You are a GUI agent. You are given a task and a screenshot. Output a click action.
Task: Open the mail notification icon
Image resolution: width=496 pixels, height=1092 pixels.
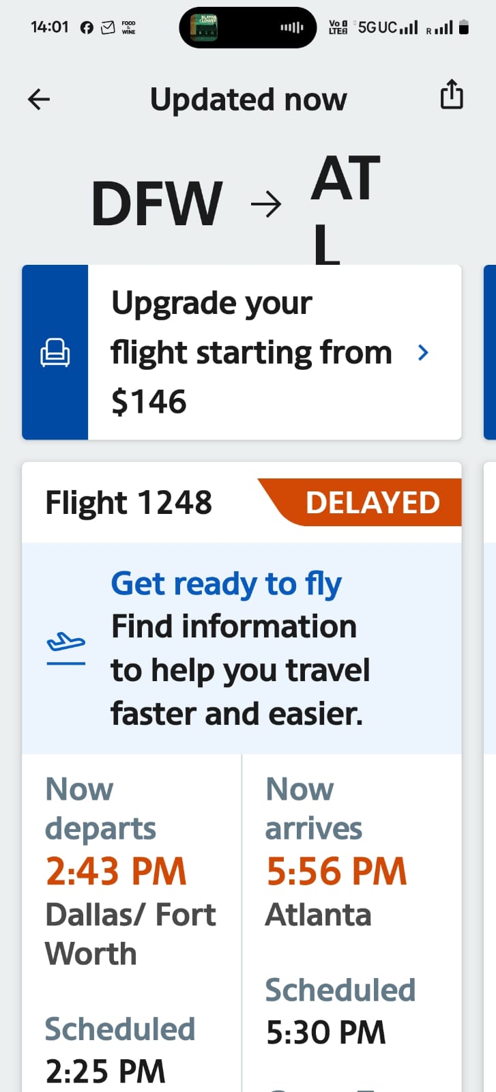pos(108,27)
